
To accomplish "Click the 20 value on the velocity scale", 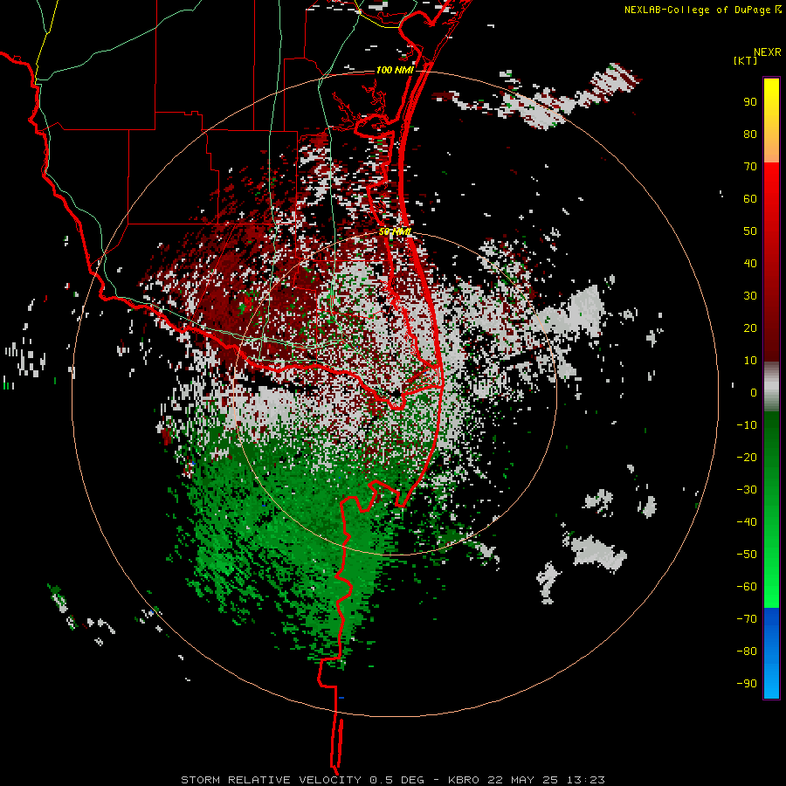I will click(750, 328).
